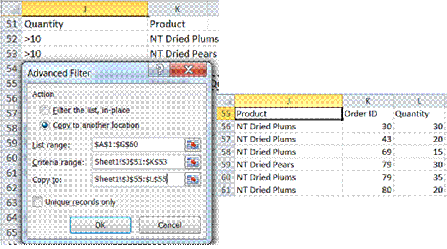Select 'Filter the list, in-place' option

point(44,110)
